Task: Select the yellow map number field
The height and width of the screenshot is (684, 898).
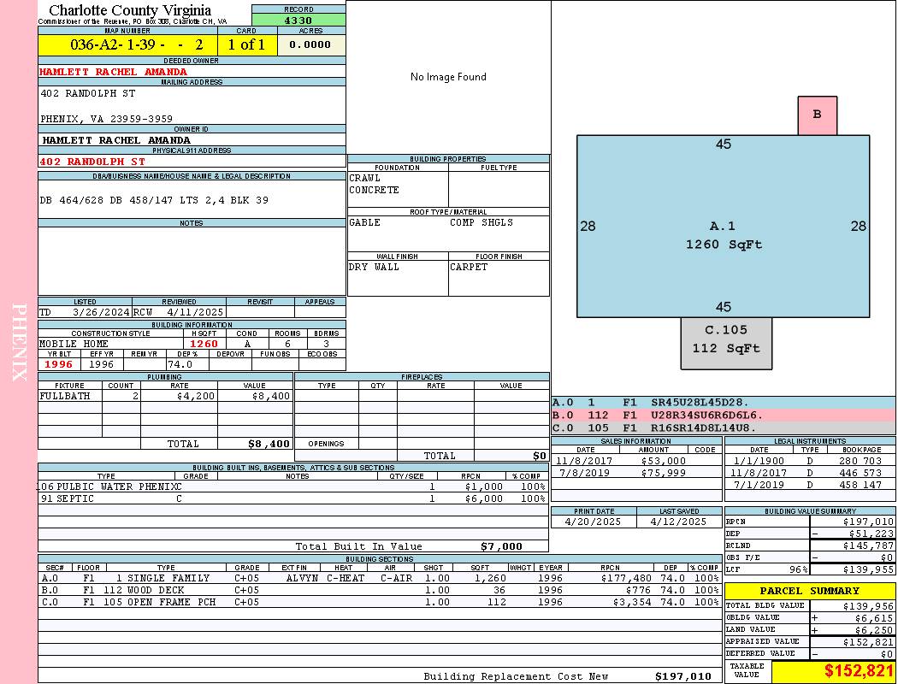Action: click(127, 45)
